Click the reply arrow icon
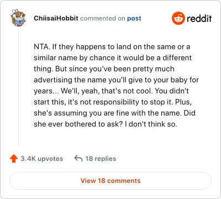Screen dimensions: 221x199 pyautogui.click(x=78, y=158)
